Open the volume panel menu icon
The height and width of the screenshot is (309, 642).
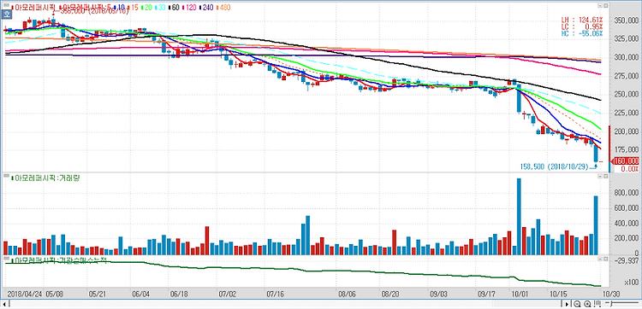6,176
